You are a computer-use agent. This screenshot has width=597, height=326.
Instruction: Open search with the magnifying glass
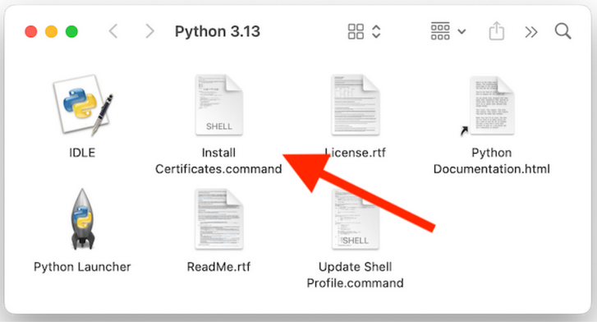[x=563, y=31]
